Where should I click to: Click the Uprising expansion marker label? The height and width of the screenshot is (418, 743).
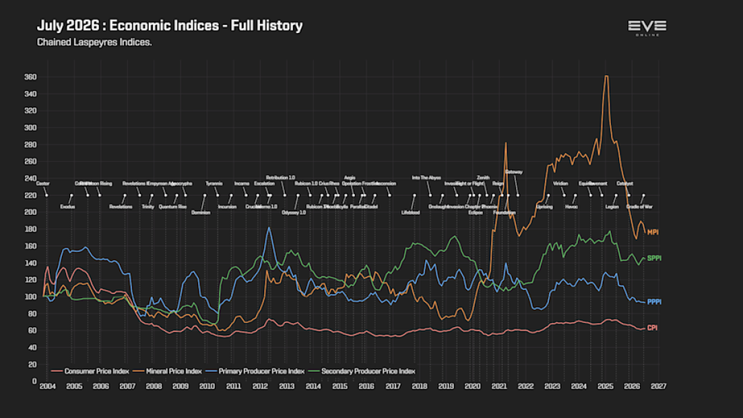[x=544, y=207]
